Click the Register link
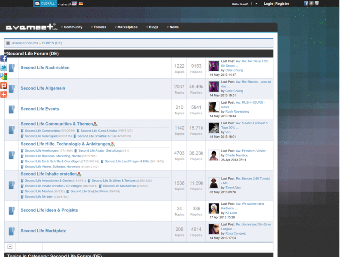The image size is (343, 257). click(x=282, y=3)
